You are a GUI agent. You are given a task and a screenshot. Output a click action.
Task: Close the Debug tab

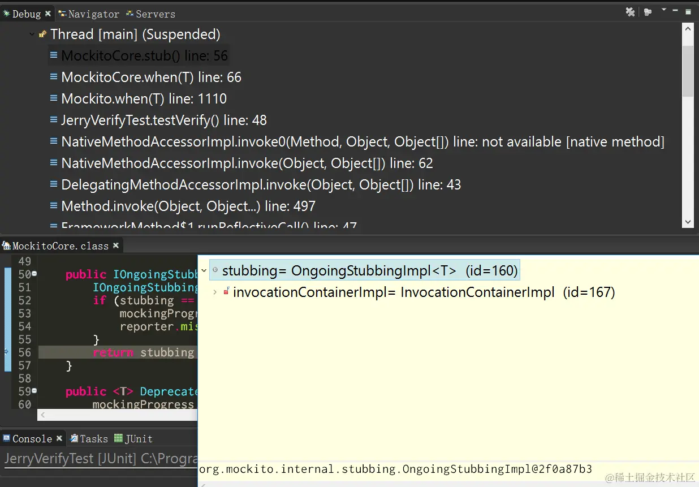pyautogui.click(x=48, y=13)
